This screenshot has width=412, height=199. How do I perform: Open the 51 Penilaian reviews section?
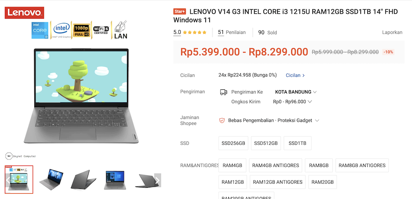232,33
